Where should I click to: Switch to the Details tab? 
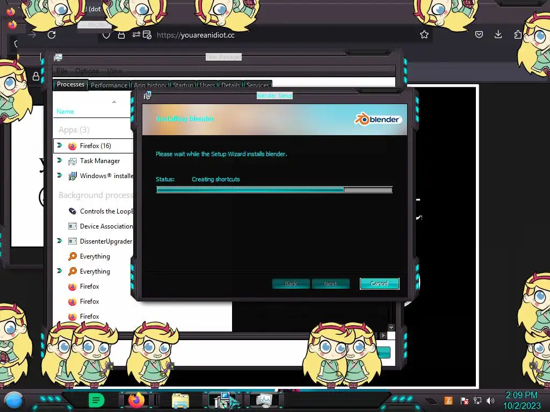coord(230,85)
